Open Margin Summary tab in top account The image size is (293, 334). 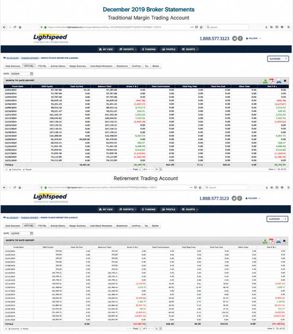(x=77, y=66)
